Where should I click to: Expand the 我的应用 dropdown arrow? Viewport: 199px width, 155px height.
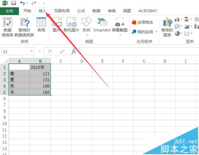coord(156,32)
